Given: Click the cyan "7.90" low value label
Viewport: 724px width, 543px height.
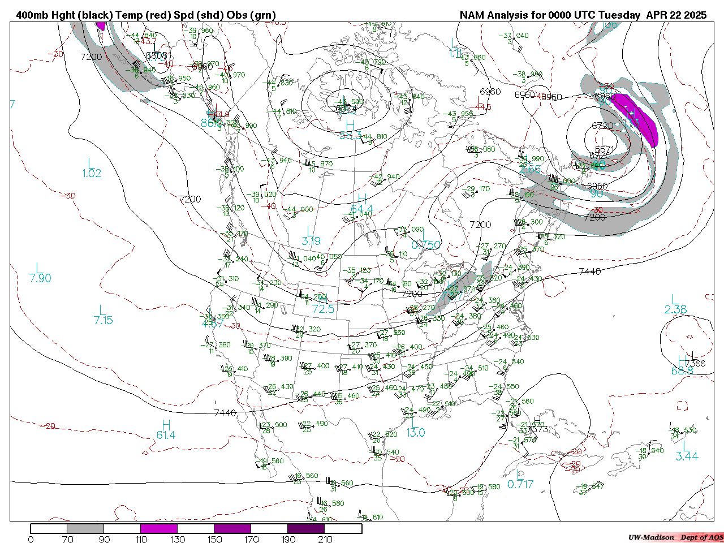Looking at the screenshot, I should pos(40,278).
